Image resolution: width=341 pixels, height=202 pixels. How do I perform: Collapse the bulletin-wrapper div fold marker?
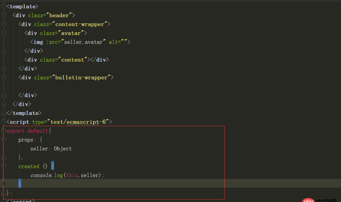coord(3,77)
